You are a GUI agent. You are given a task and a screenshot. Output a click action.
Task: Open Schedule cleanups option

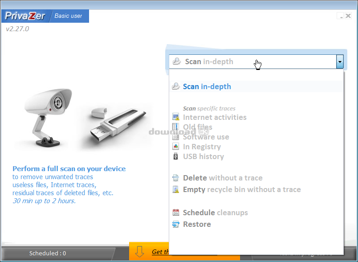(216, 213)
